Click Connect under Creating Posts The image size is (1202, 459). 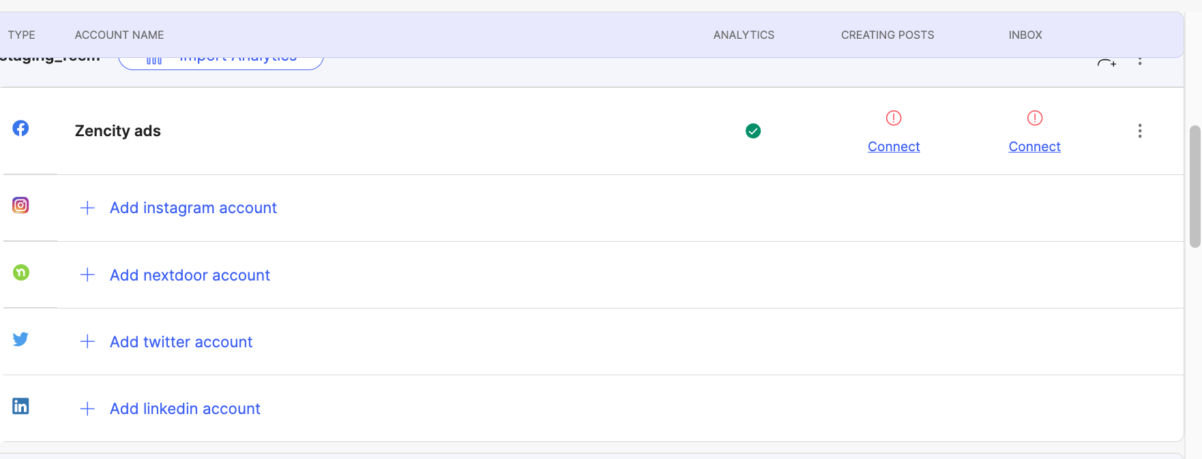(x=894, y=146)
